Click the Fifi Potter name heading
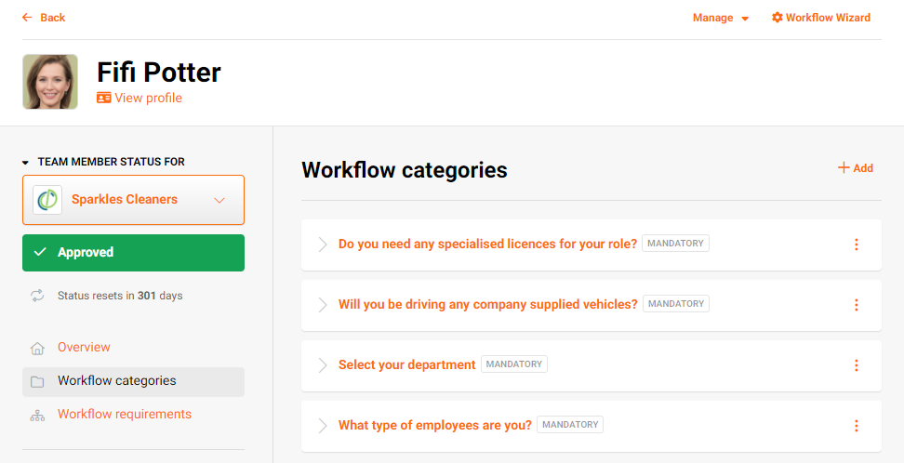 click(x=158, y=73)
